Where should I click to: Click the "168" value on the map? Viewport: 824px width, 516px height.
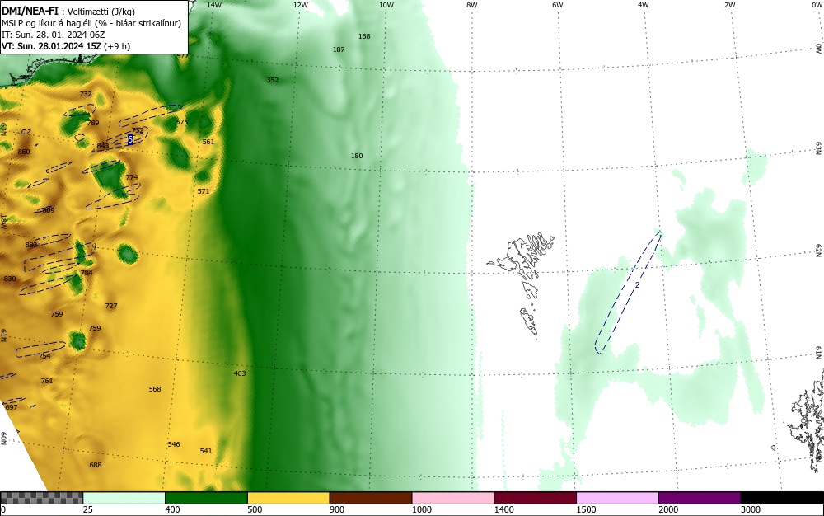point(364,36)
